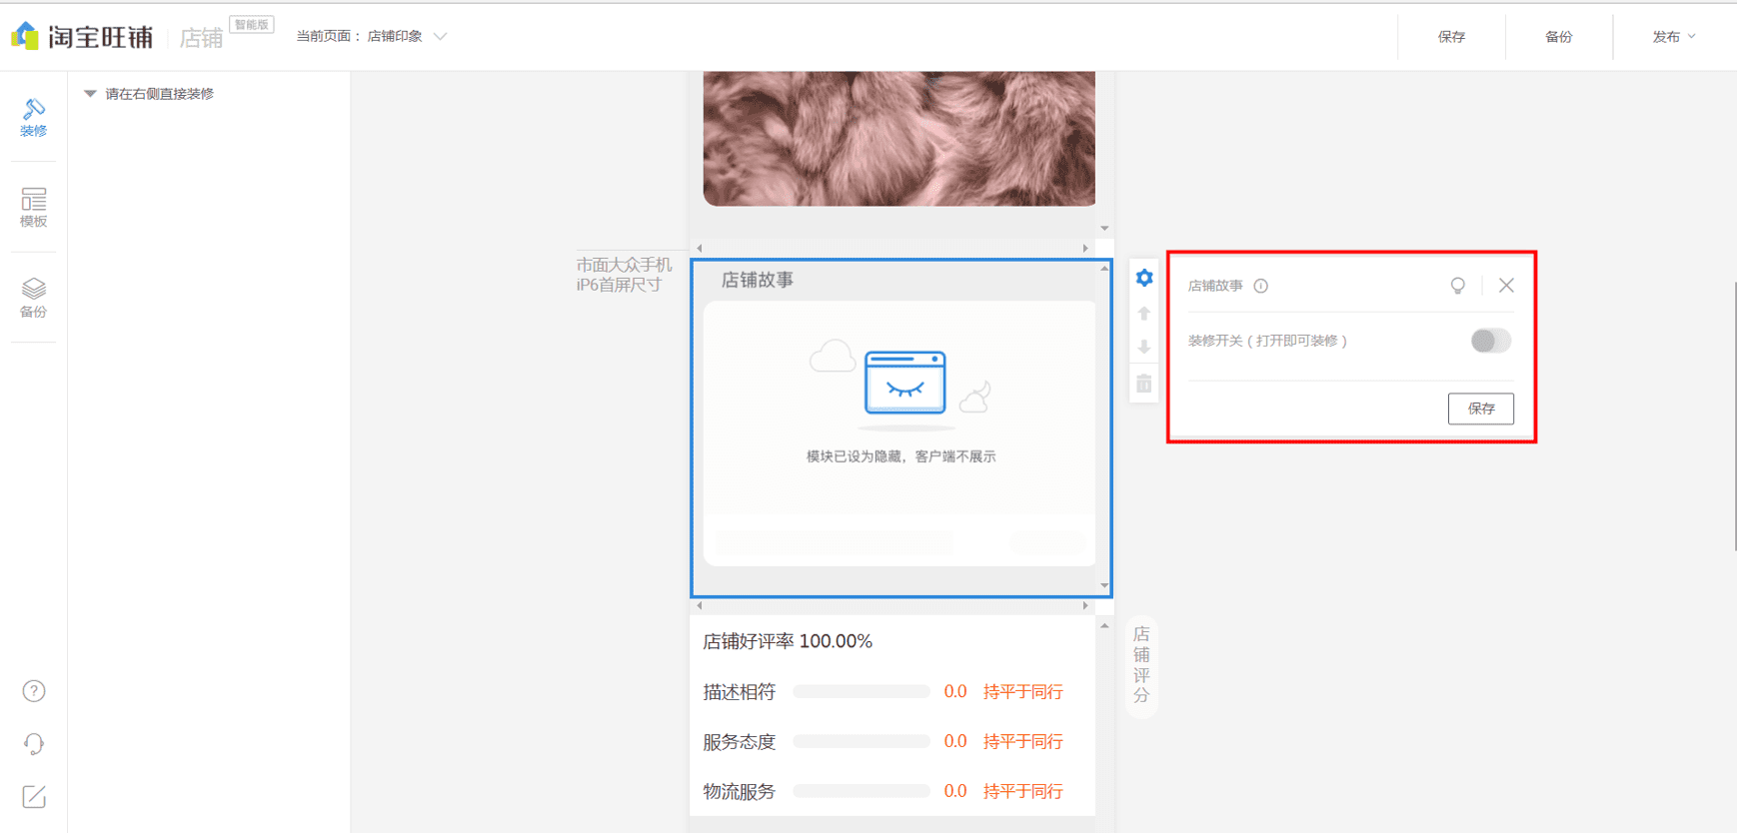Select the hidden module eye placeholder image
The image size is (1737, 833).
coord(905,384)
